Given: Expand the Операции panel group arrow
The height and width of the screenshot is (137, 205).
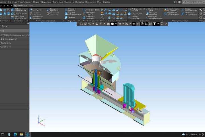Looking at the screenshot, I should 79,21.
